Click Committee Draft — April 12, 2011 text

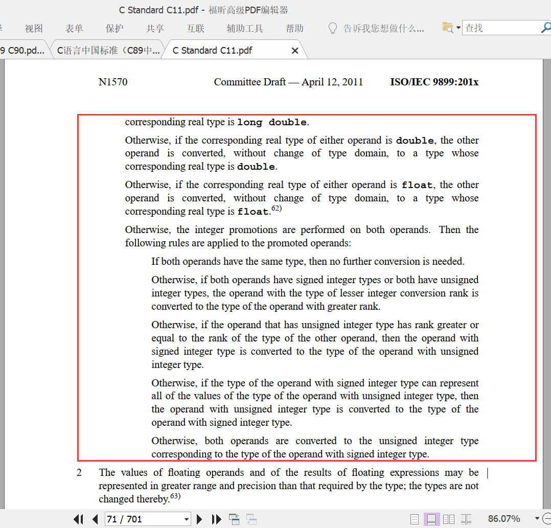point(288,82)
